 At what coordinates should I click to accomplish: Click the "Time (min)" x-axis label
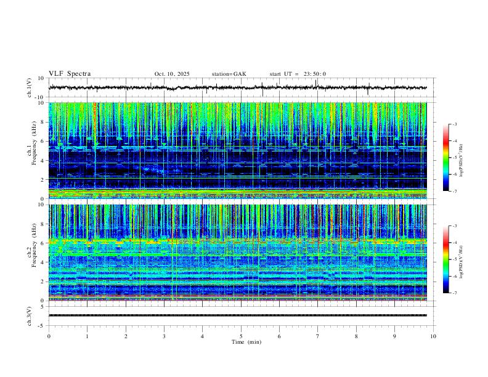246,342
